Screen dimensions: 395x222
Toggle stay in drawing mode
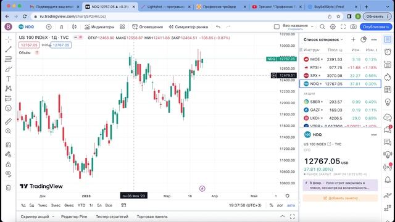point(8,154)
